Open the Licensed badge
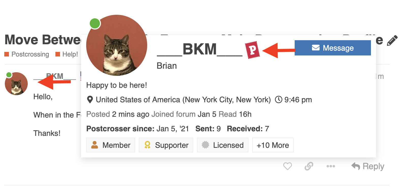This screenshot has width=420, height=188. click(x=222, y=145)
